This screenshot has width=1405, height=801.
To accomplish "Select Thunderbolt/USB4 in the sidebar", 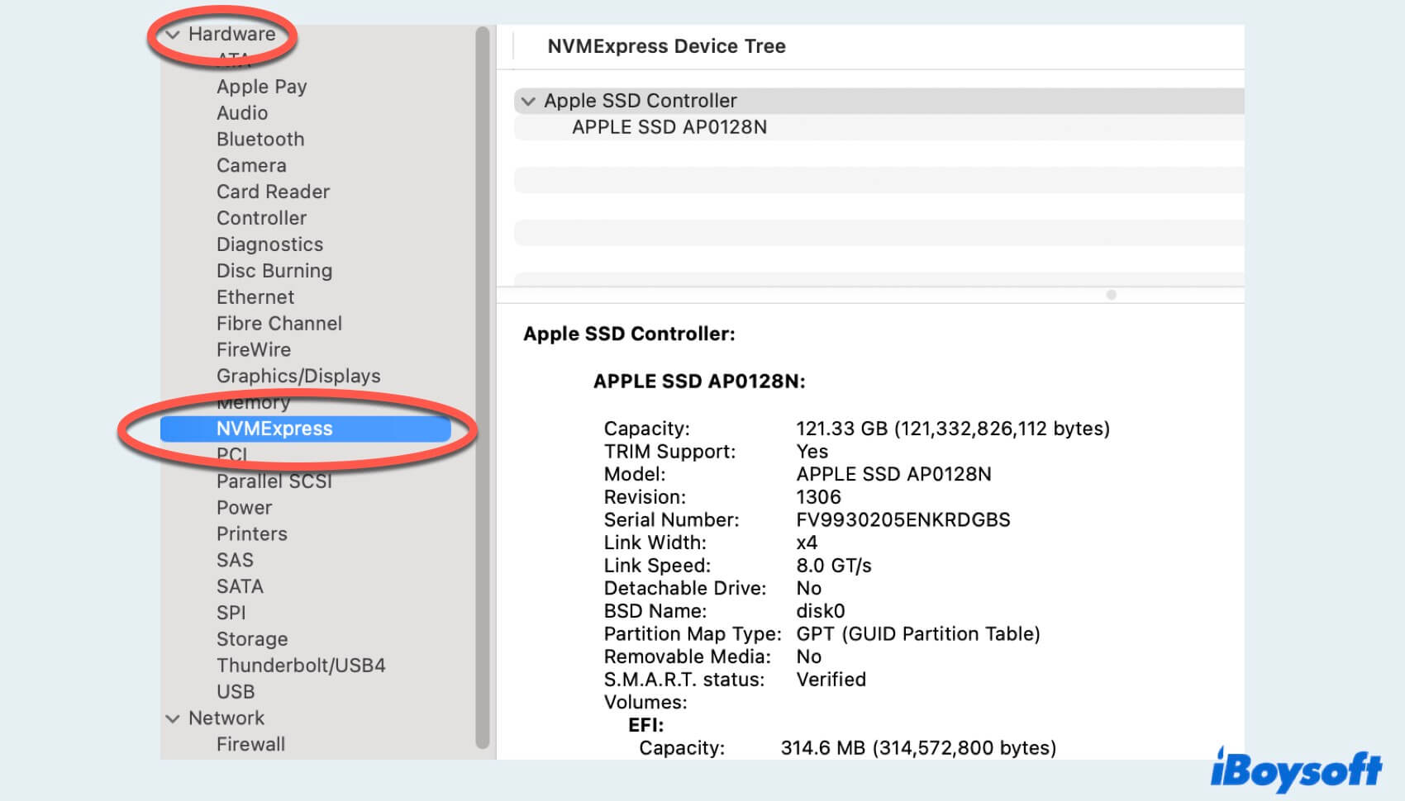I will click(x=301, y=666).
